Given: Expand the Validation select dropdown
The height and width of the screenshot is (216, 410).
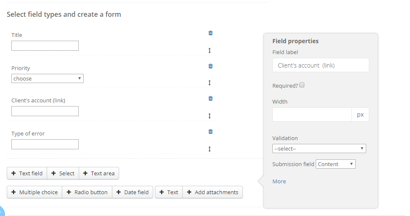Looking at the screenshot, I should (x=319, y=148).
